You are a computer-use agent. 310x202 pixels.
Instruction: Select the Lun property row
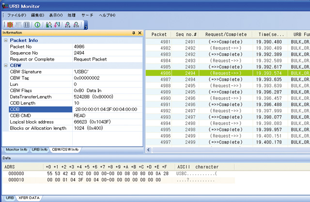[x=76, y=84]
